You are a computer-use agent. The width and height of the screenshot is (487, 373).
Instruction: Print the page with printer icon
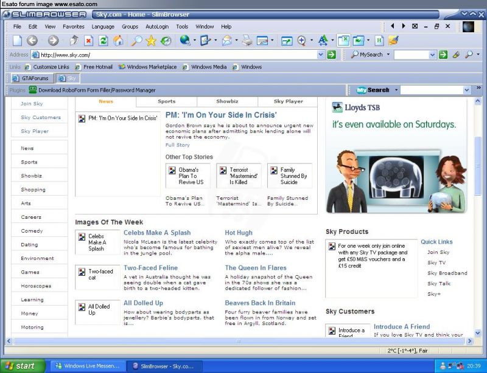(x=247, y=41)
